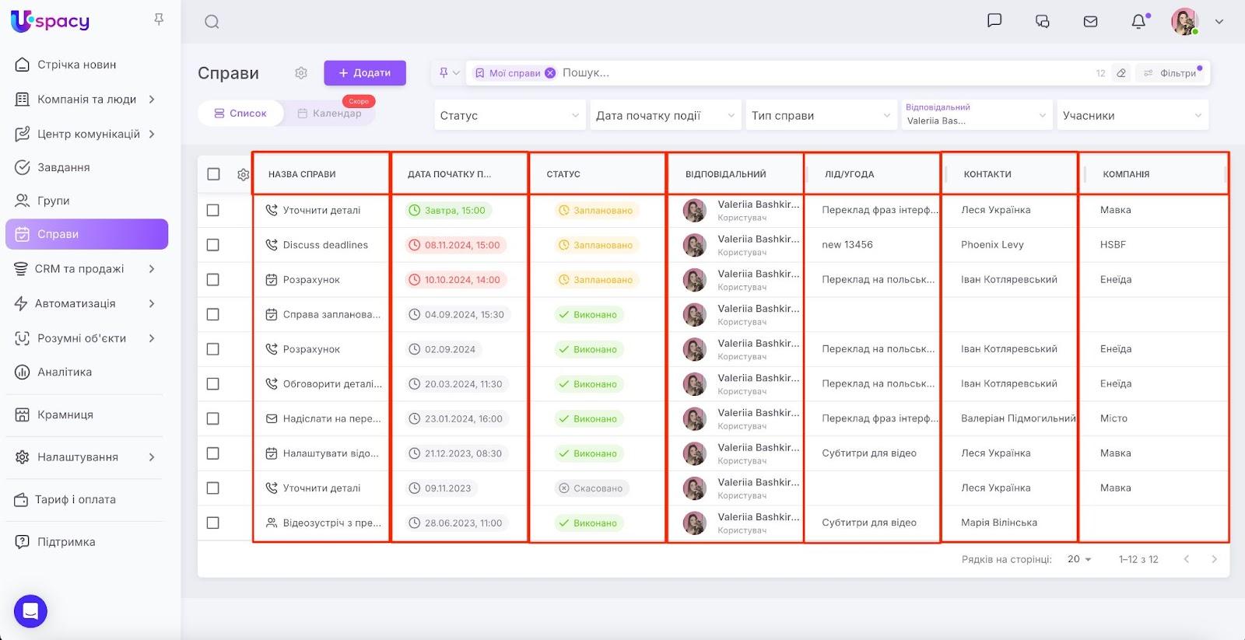Click the search magnifier icon in top bar
The width and height of the screenshot is (1245, 640).
212,22
